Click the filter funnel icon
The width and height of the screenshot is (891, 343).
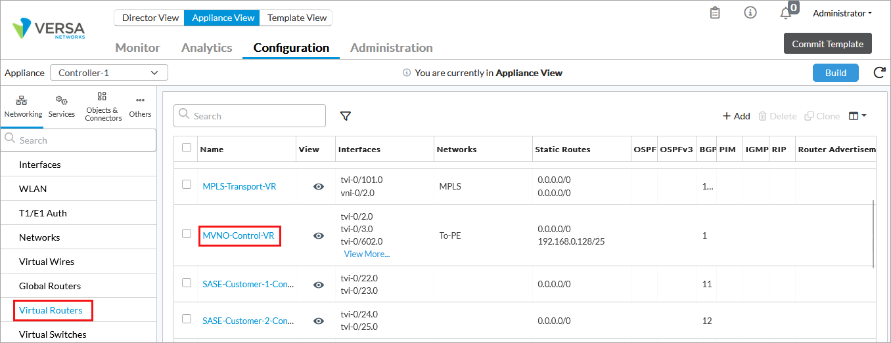(x=346, y=116)
